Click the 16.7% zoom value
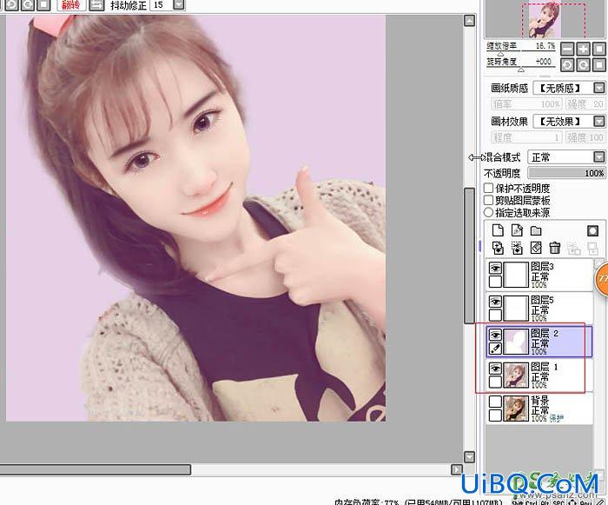608x505 pixels. click(x=545, y=46)
